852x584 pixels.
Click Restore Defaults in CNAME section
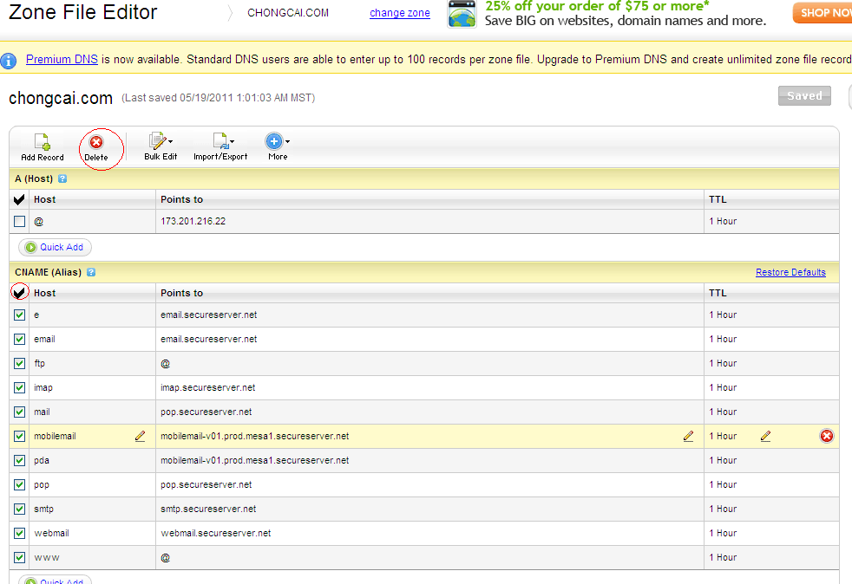point(790,272)
